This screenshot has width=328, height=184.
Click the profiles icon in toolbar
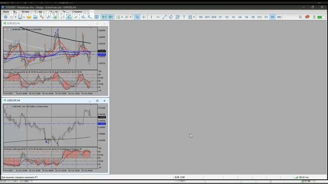pyautogui.click(x=20, y=17)
